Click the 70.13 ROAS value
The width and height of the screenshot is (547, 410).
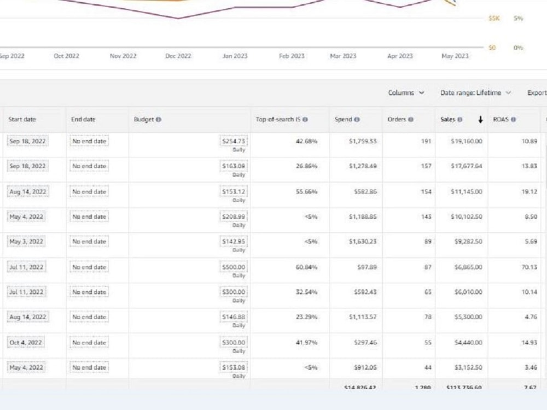pyautogui.click(x=529, y=267)
